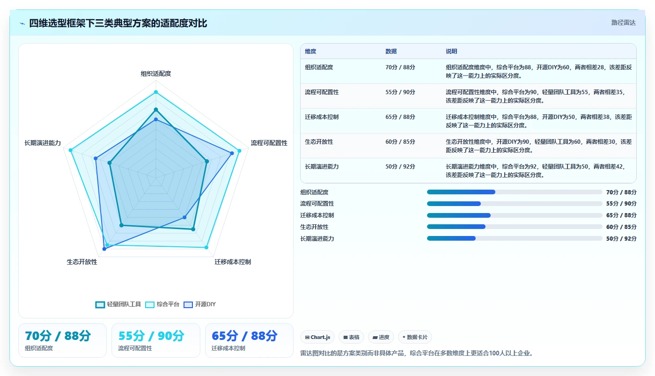Open the 55分 / 90分 流程可配置性 data card
The image size is (655, 376).
tap(156, 340)
